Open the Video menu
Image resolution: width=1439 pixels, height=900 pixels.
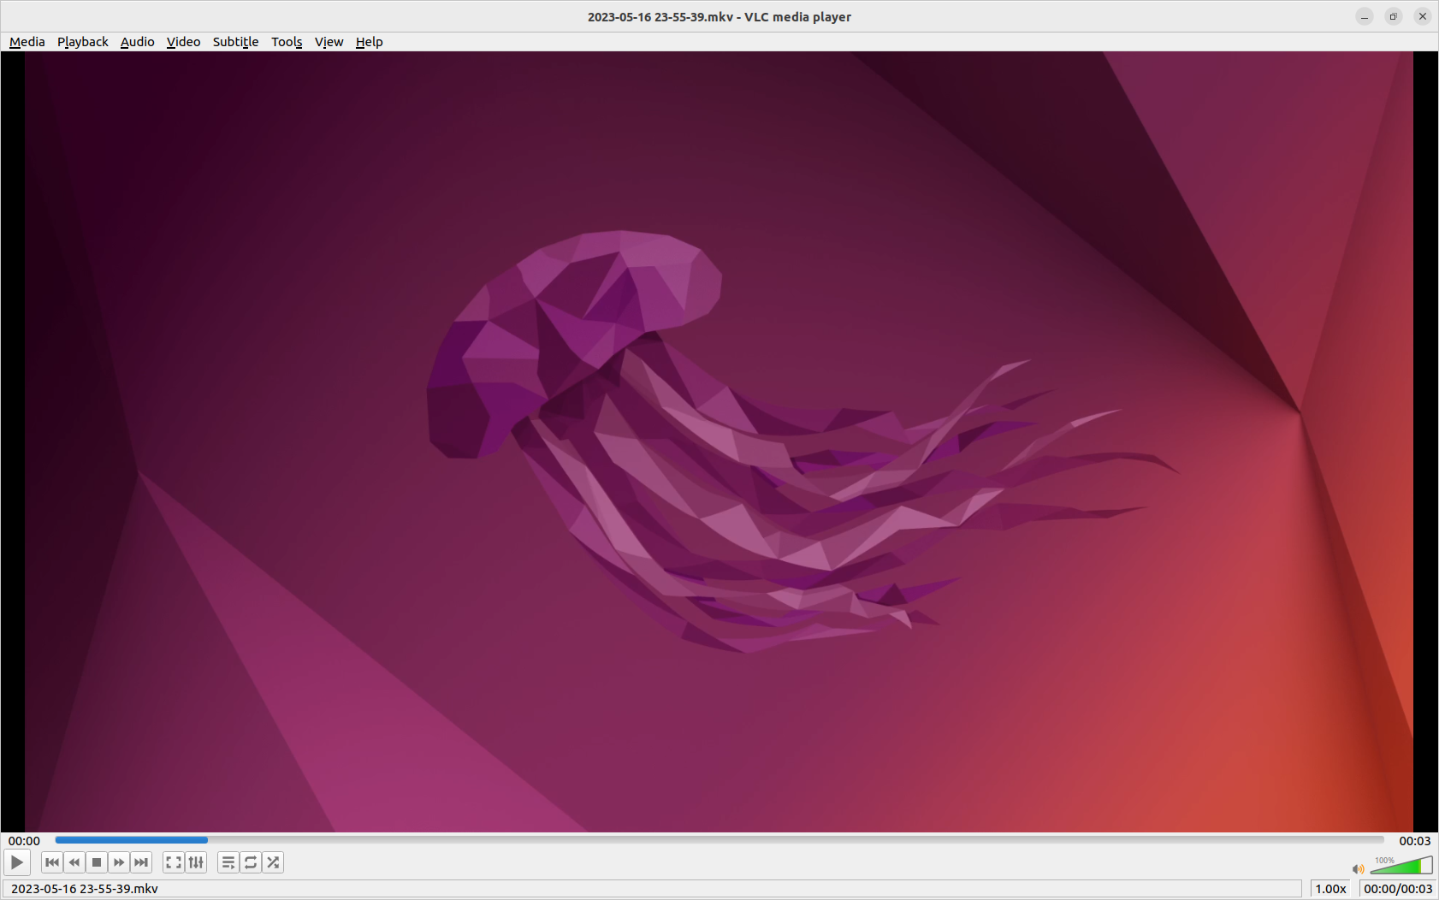coord(183,42)
